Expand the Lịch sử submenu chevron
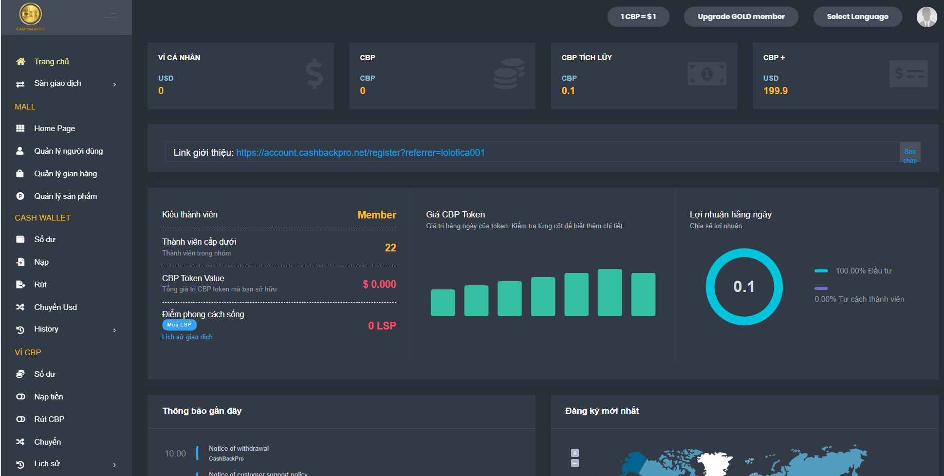 [115, 465]
